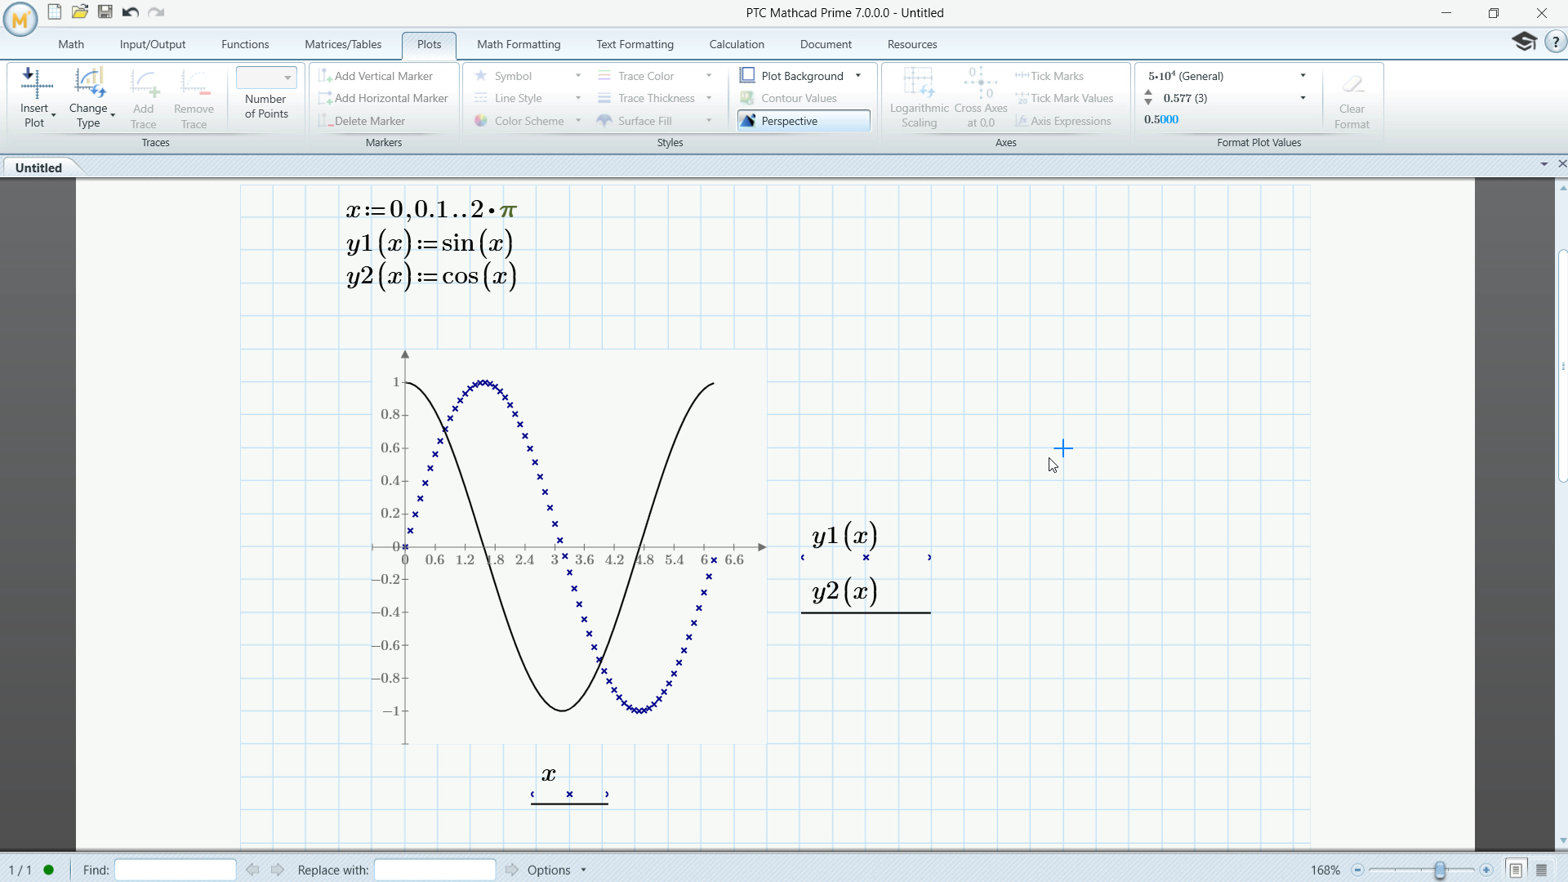The height and width of the screenshot is (882, 1568).
Task: Redo the last undone action
Action: point(156,12)
